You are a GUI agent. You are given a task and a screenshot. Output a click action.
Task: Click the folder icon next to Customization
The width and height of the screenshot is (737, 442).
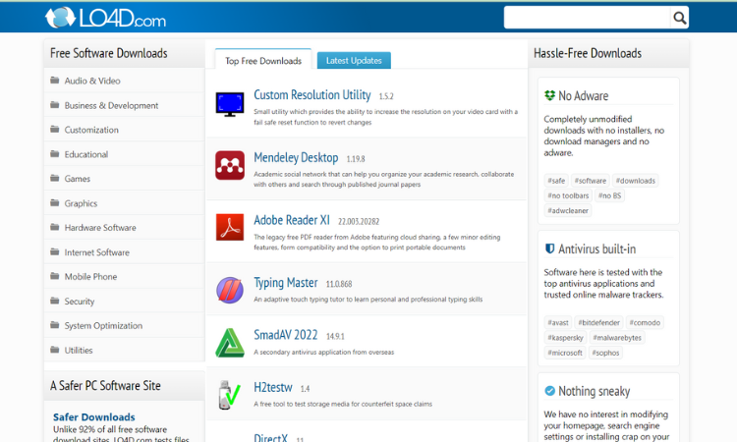(x=55, y=130)
